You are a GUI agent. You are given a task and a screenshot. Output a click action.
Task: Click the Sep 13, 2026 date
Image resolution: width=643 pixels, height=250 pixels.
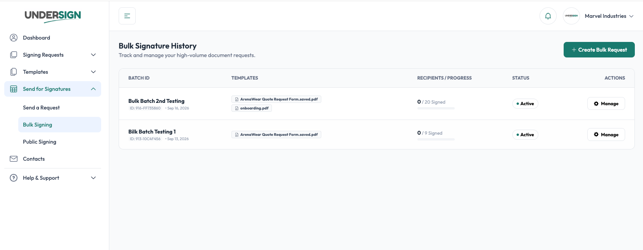[178, 139]
